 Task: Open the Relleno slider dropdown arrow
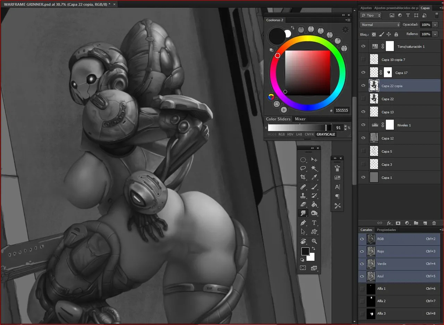click(x=435, y=34)
